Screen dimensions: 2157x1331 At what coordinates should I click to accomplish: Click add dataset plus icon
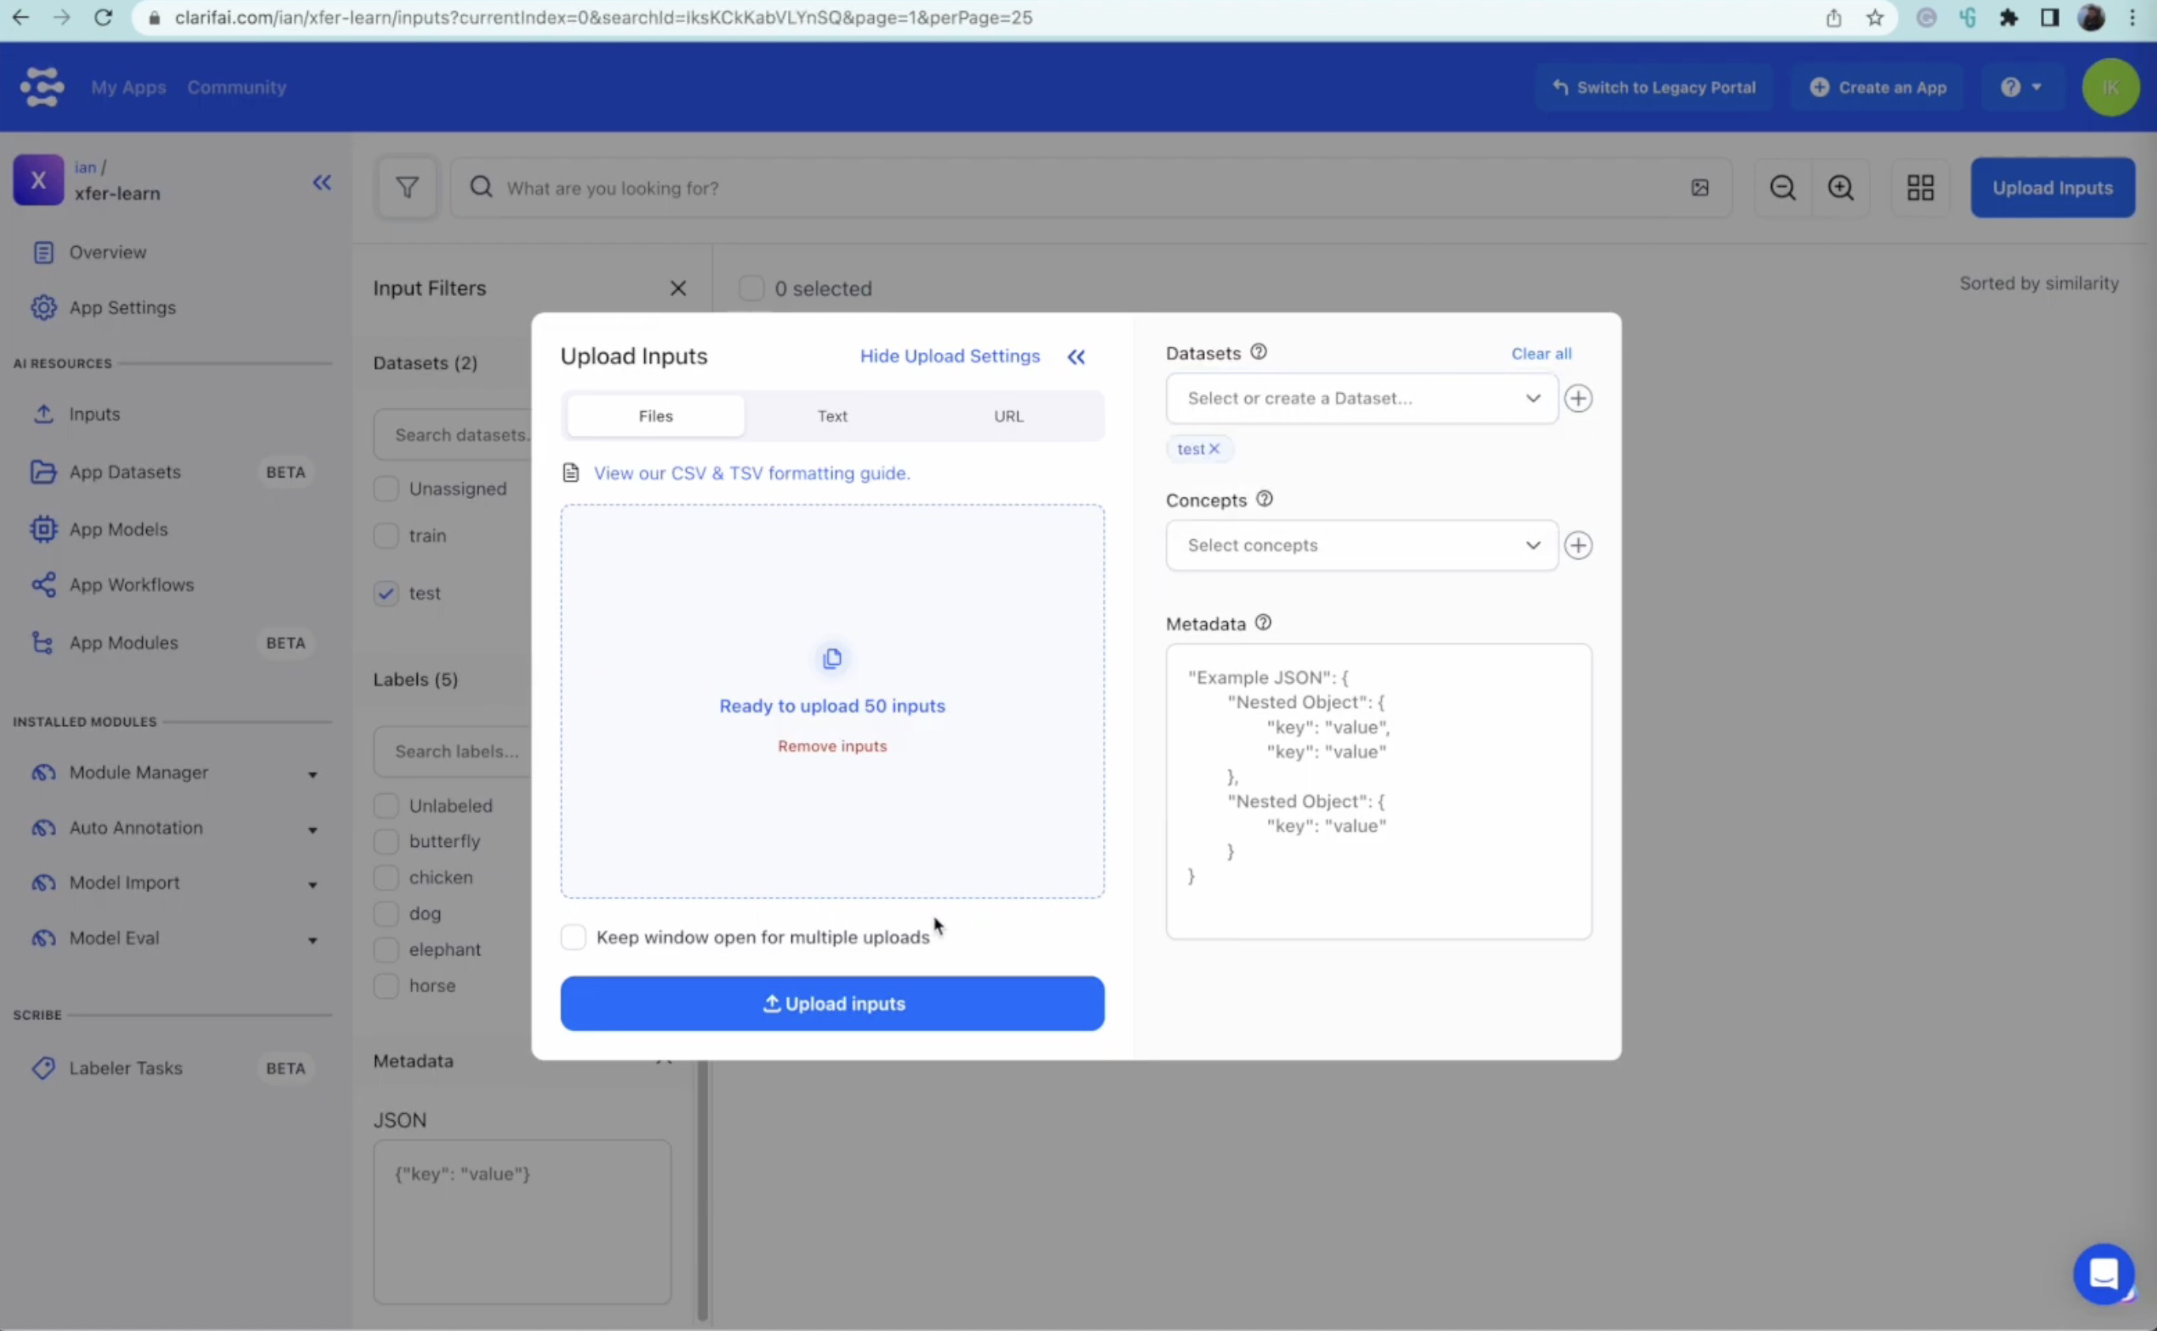click(x=1578, y=399)
